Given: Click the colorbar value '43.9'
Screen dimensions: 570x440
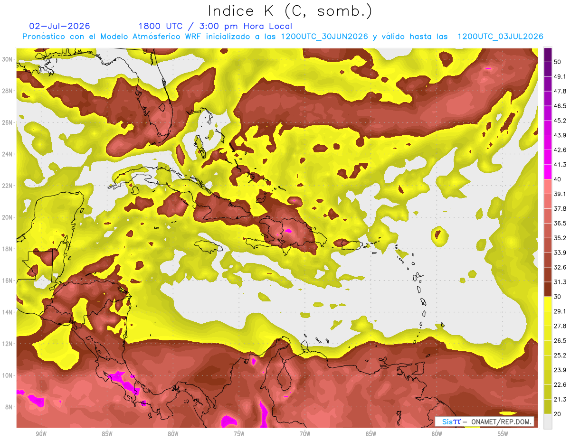Looking at the screenshot, I should coord(560,135).
